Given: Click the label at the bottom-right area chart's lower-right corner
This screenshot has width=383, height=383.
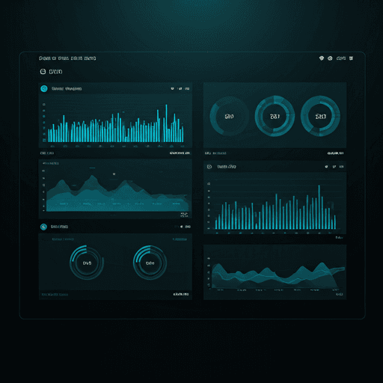Looking at the screenshot, I should 339,295.
